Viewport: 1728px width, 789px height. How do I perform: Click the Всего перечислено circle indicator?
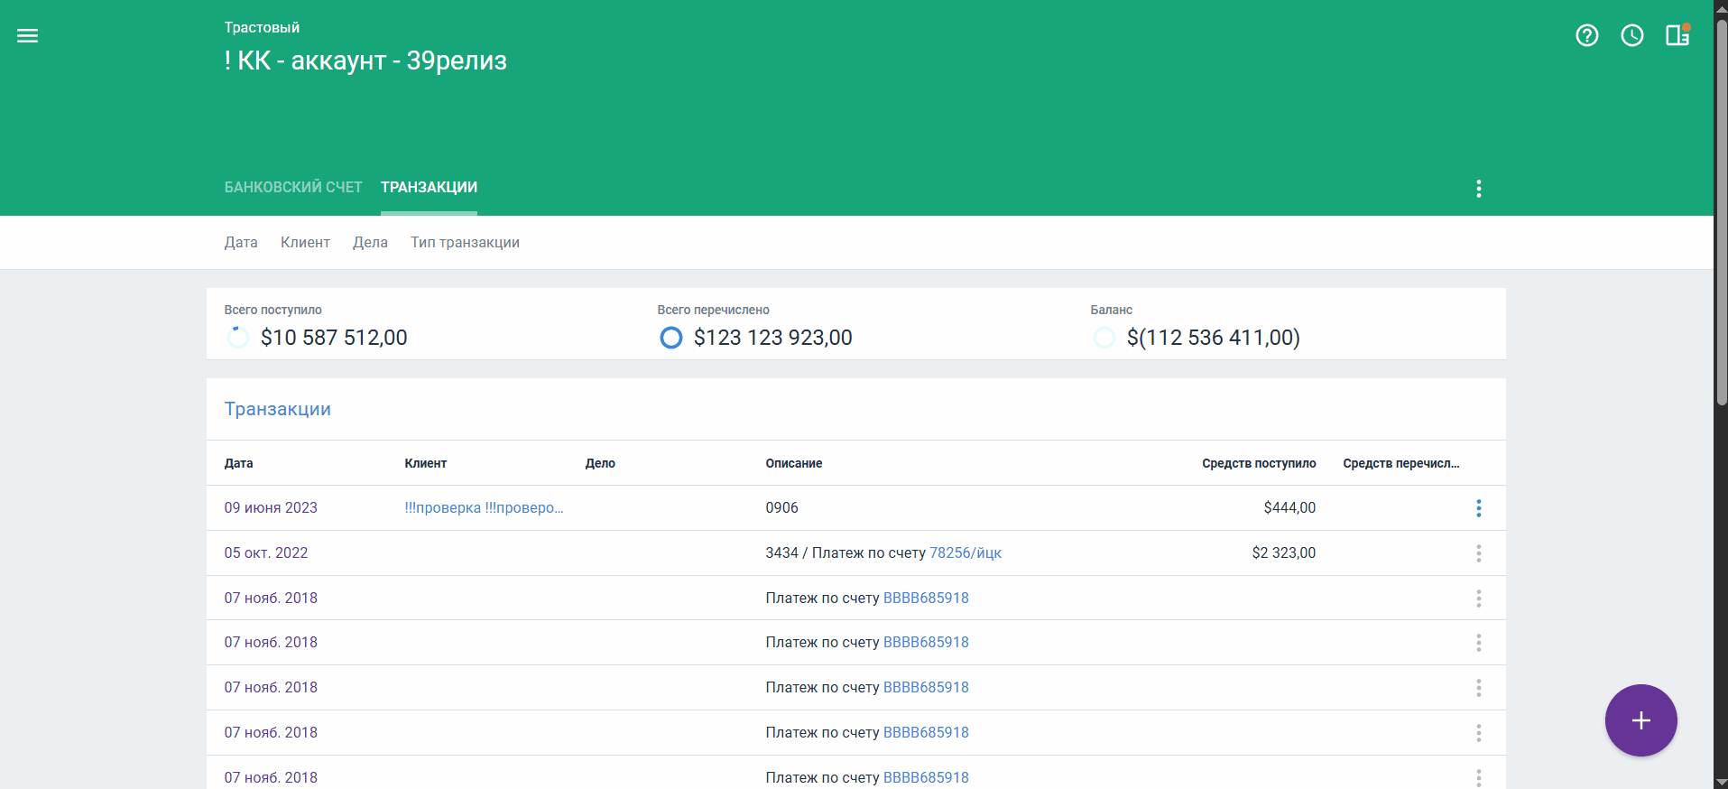[x=670, y=338]
